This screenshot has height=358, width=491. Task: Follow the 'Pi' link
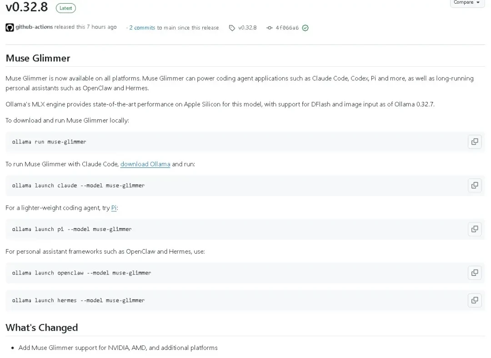[114, 208]
